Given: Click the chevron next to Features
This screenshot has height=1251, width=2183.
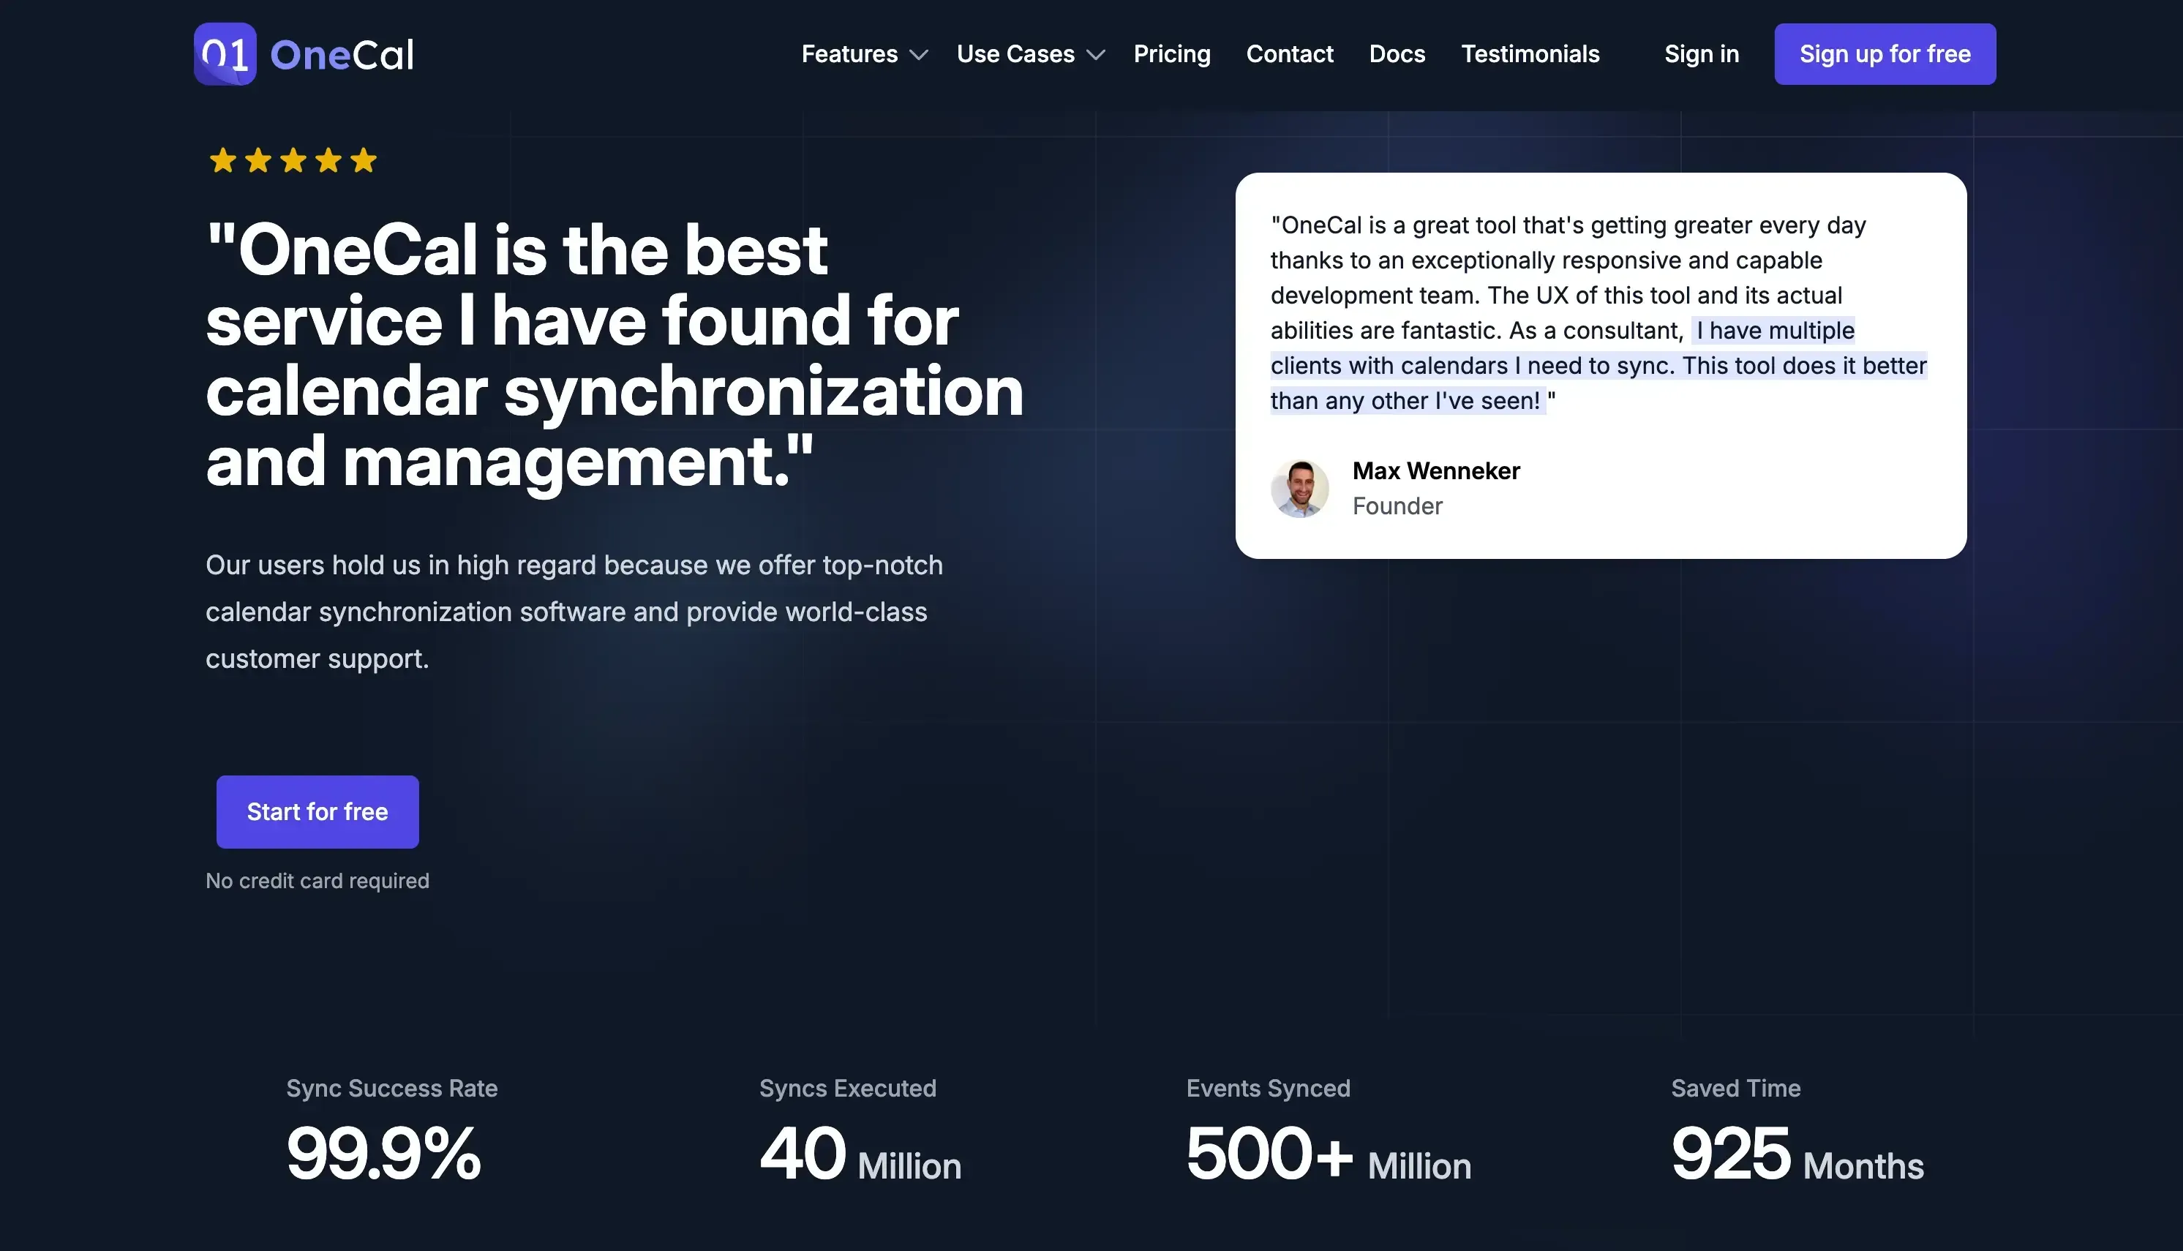Looking at the screenshot, I should coord(921,54).
